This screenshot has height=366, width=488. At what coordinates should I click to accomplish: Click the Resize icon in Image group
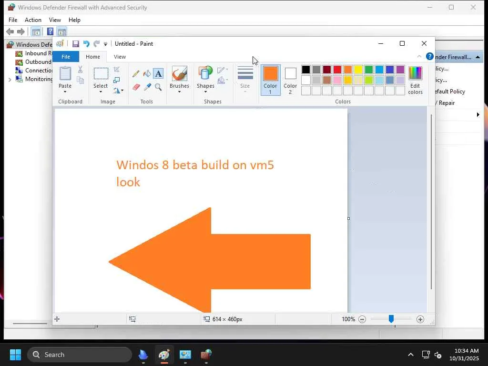tap(116, 80)
